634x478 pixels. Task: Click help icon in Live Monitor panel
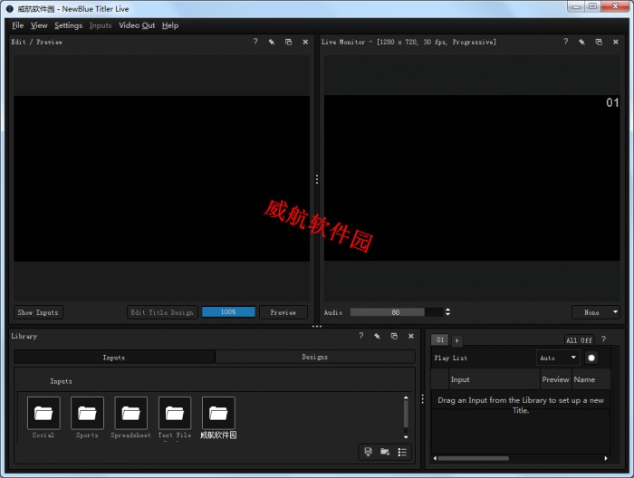pyautogui.click(x=566, y=42)
